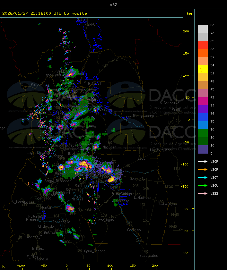This screenshot has height=270, width=227.
Task: Click the UTC Composite timestamp text
Action: [x=45, y=13]
